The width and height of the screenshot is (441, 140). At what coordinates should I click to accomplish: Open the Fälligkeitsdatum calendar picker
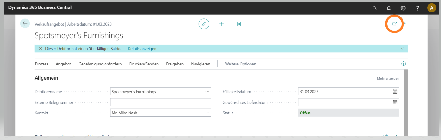[x=395, y=92]
